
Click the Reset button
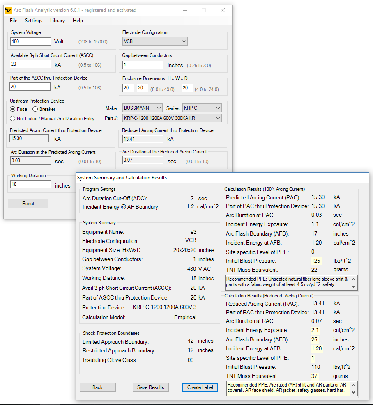28,204
